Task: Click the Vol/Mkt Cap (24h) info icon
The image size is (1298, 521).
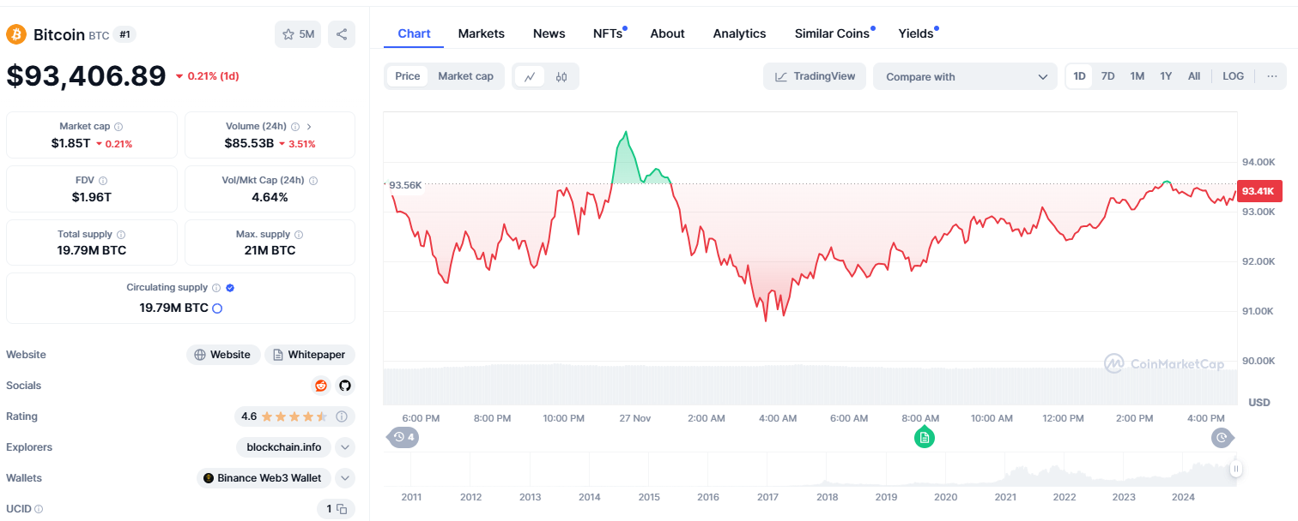Action: (x=313, y=181)
